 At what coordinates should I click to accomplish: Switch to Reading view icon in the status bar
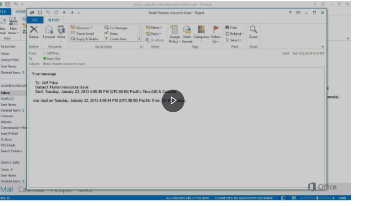294,198
